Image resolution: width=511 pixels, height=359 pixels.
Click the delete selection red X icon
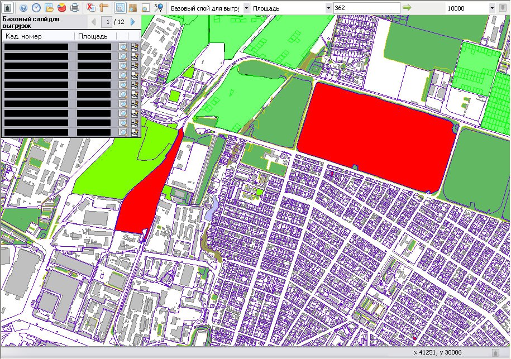click(91, 8)
